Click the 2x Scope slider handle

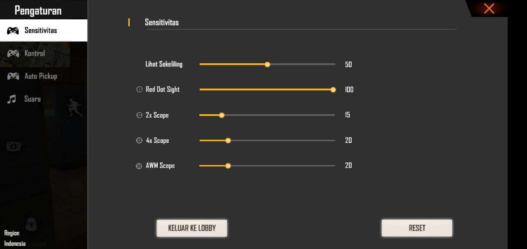point(222,115)
